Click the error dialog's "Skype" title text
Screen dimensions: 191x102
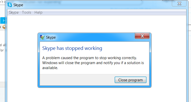tap(51, 38)
